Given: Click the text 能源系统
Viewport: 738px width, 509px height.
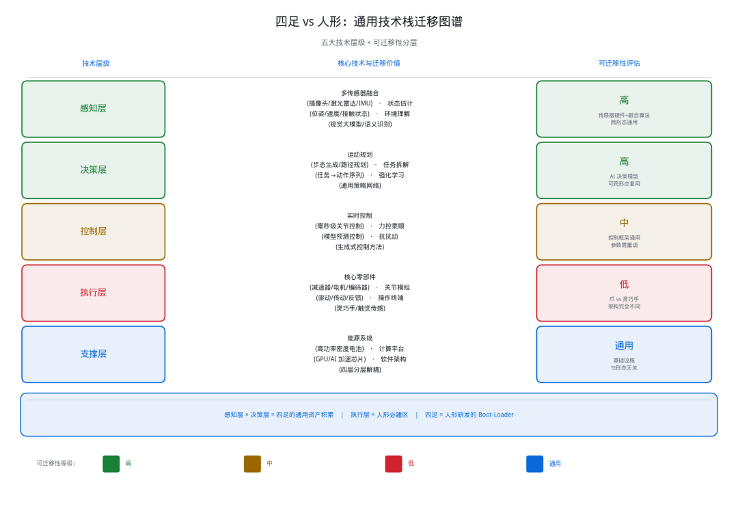Looking at the screenshot, I should pyautogui.click(x=360, y=338).
